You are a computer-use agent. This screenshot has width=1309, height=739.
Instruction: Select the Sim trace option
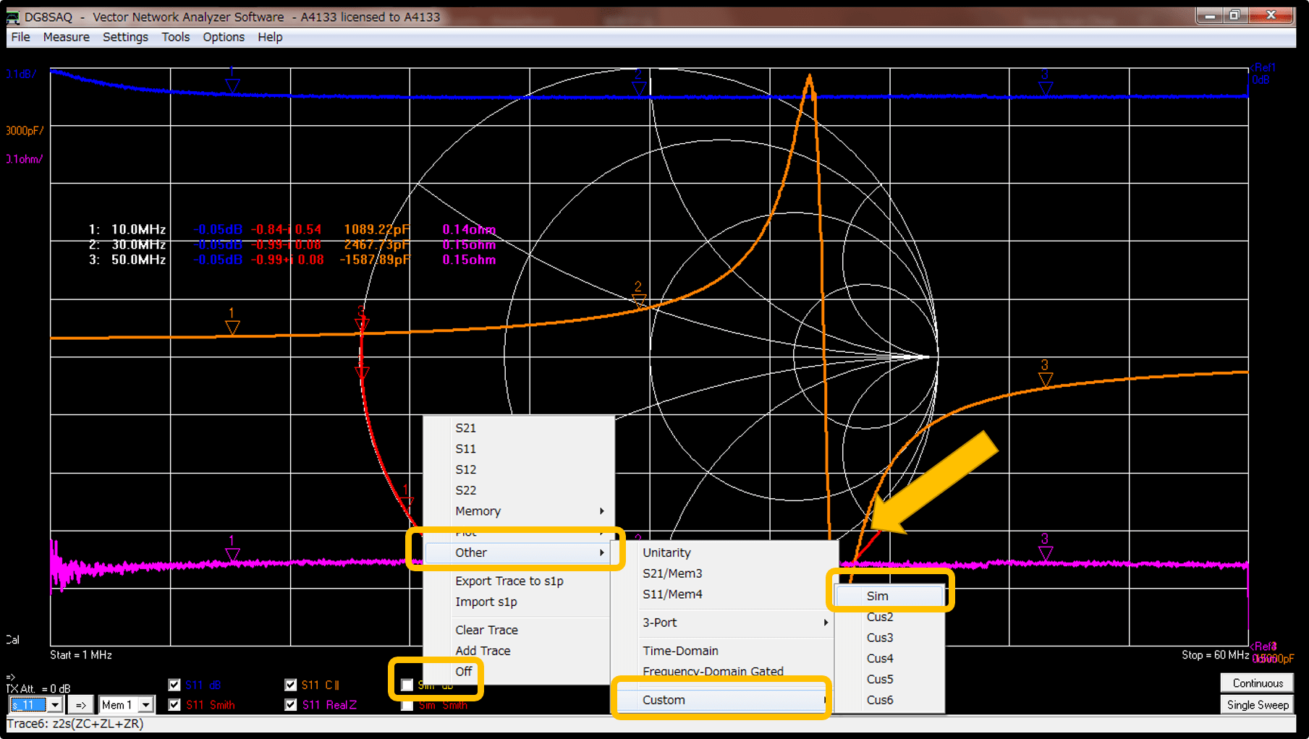[x=877, y=596]
